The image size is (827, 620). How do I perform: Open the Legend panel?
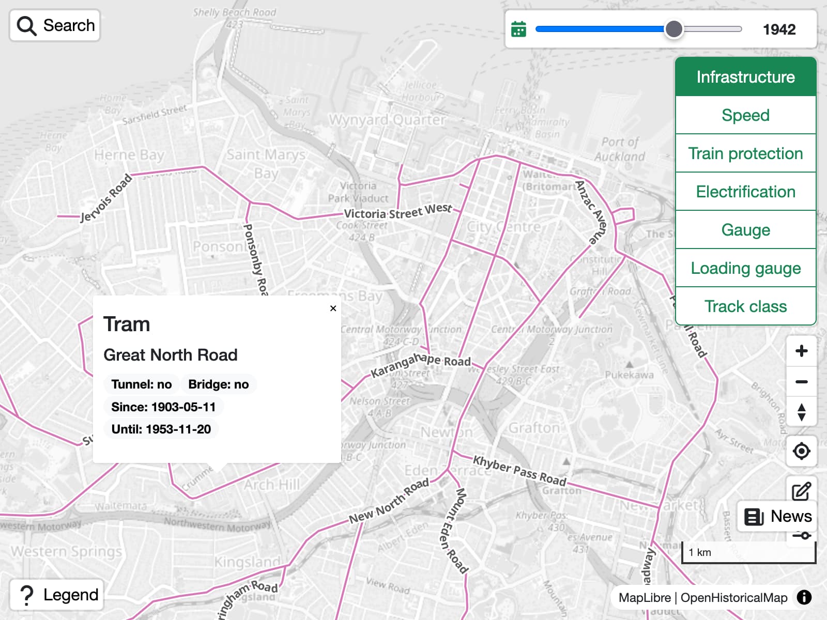click(57, 595)
